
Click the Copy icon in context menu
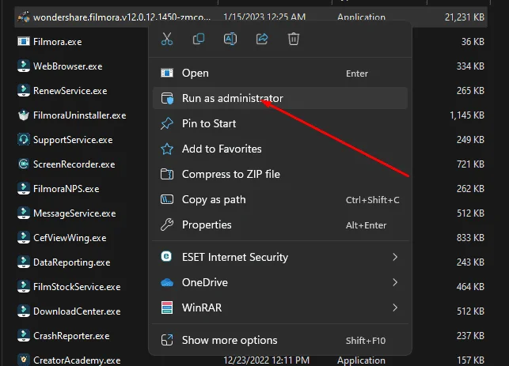coord(199,39)
